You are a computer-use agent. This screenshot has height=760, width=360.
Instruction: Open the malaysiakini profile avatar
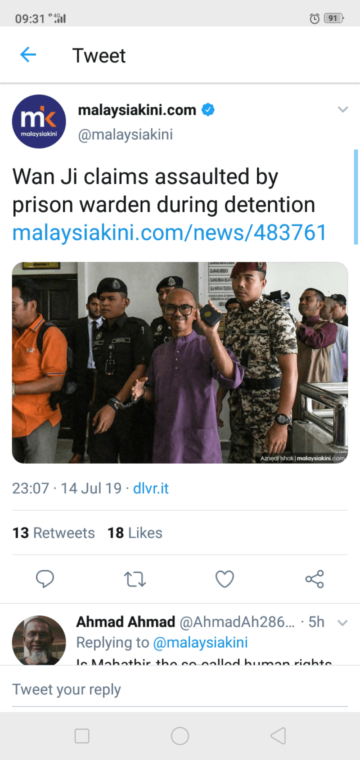click(39, 122)
